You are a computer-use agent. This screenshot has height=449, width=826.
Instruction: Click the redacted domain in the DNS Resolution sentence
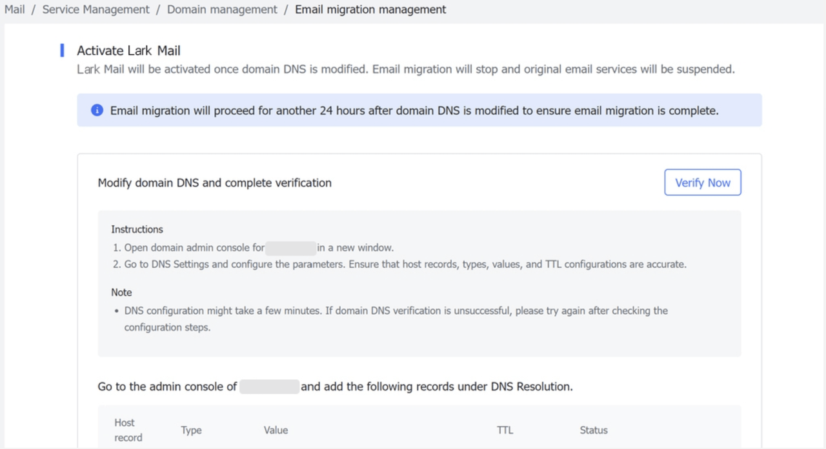click(x=270, y=386)
